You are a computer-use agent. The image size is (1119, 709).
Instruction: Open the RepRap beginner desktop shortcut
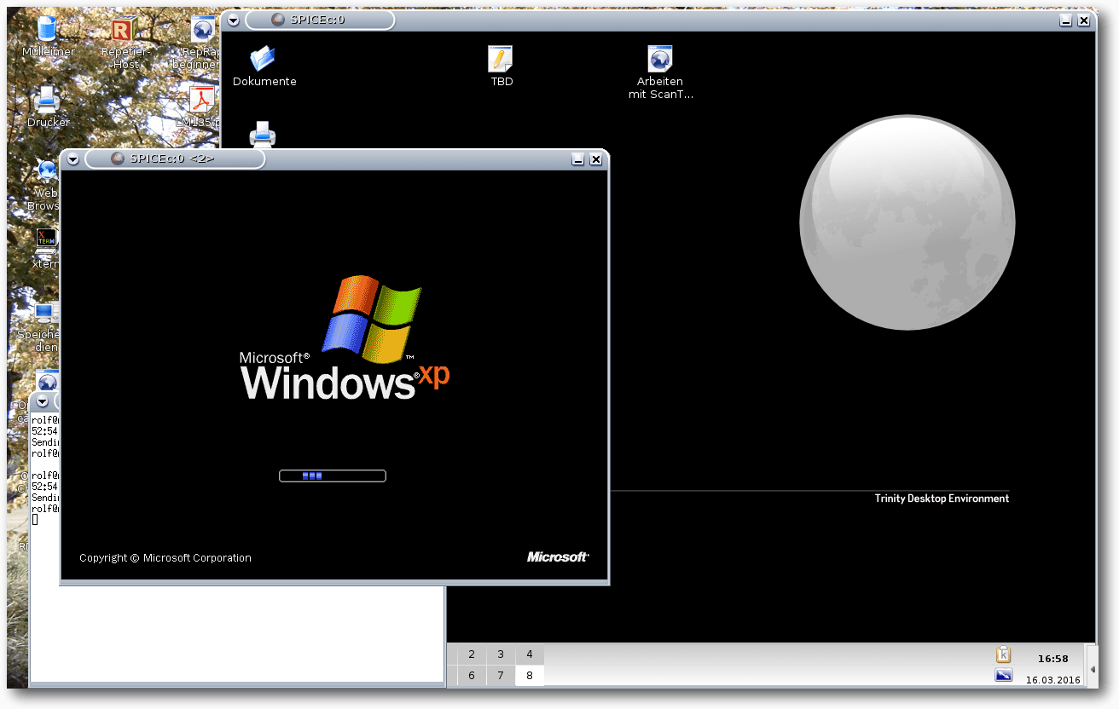[x=201, y=30]
